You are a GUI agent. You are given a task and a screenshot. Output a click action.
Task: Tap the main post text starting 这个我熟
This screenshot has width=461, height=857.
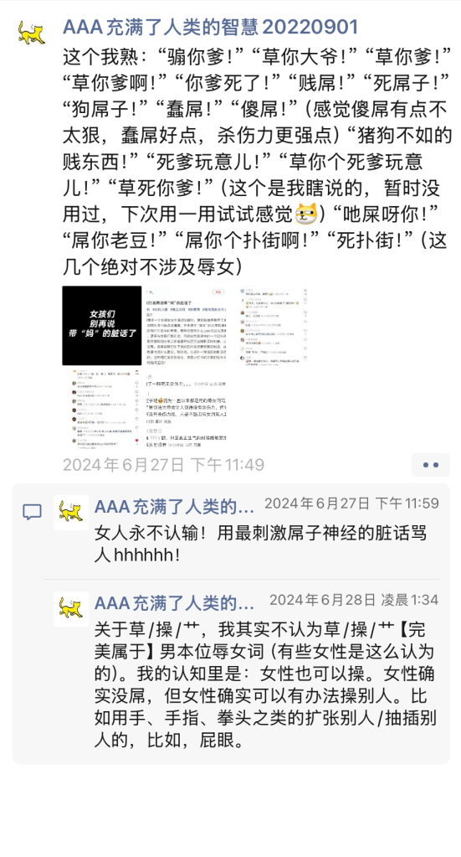tap(256, 160)
